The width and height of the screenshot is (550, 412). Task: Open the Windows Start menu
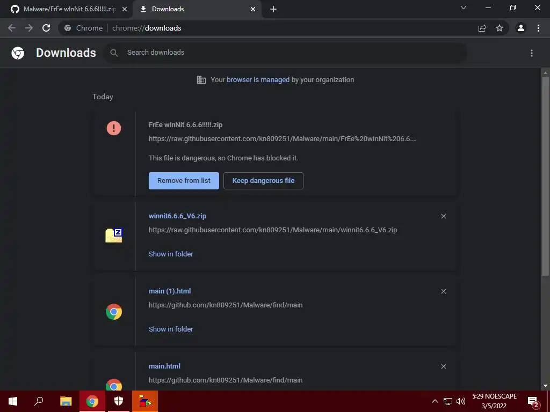point(13,401)
